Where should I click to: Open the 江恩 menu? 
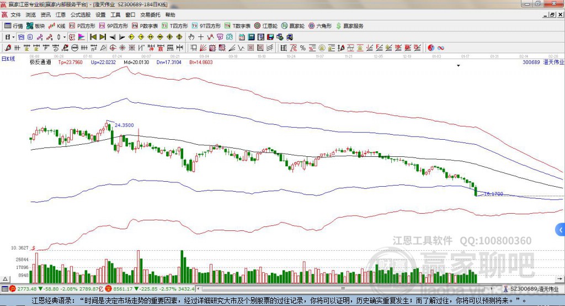[x=61, y=15]
